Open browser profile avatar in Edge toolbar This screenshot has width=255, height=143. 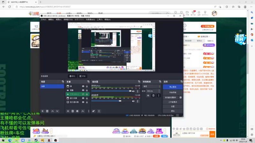[245, 7]
